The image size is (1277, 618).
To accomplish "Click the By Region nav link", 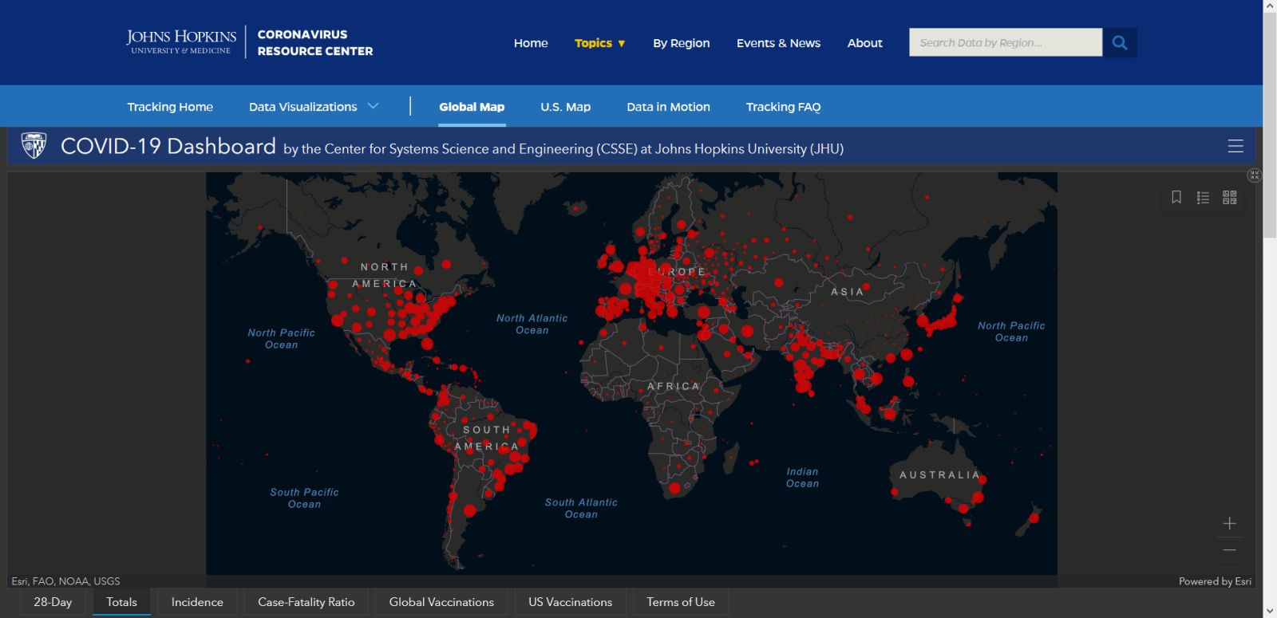I will (x=681, y=43).
